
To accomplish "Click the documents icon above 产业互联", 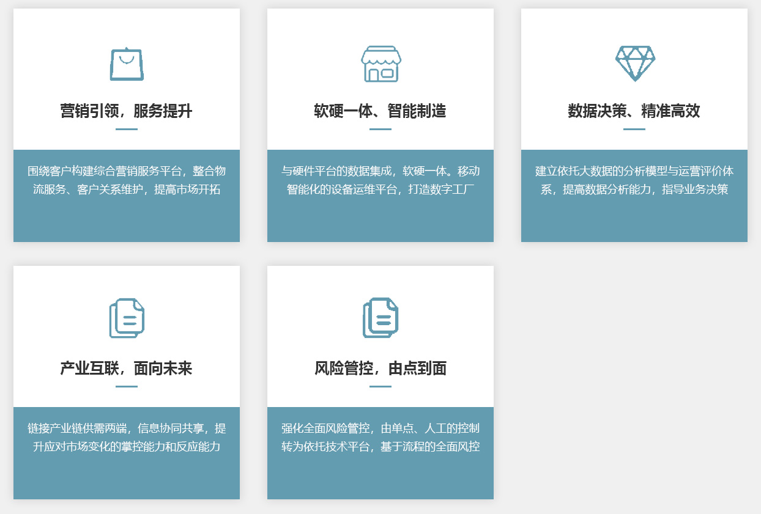I will [x=127, y=318].
